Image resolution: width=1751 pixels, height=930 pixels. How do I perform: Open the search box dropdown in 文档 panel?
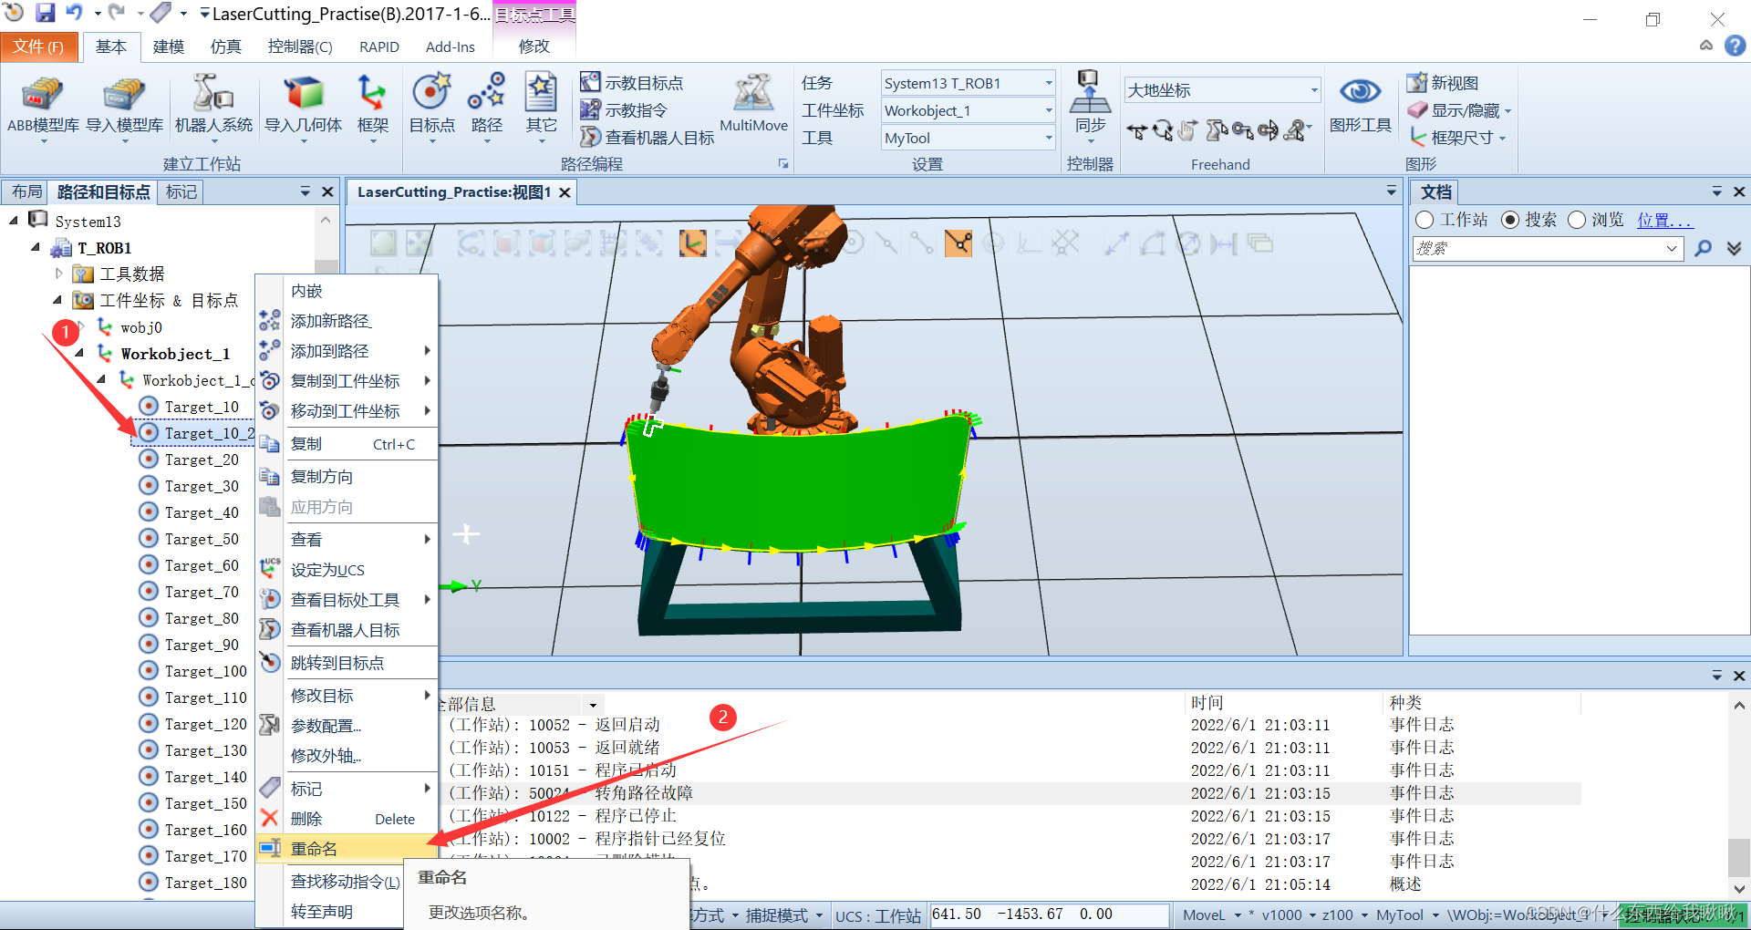click(x=1672, y=248)
